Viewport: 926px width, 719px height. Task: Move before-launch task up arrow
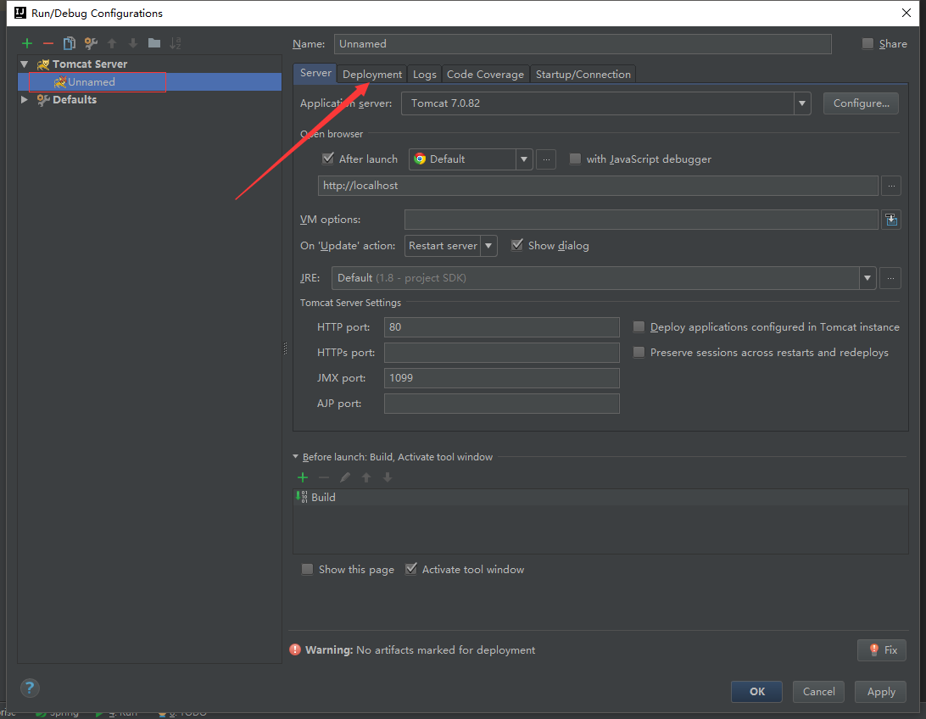point(366,477)
